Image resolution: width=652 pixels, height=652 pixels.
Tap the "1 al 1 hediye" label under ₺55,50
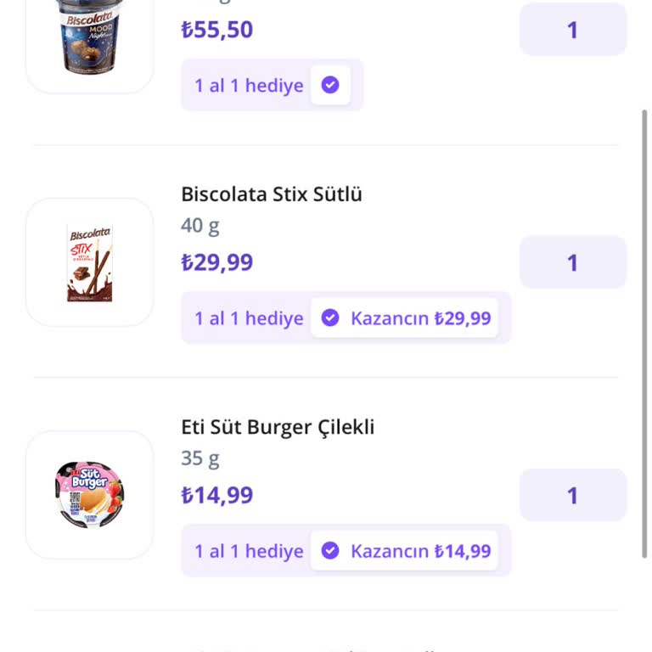click(x=249, y=86)
